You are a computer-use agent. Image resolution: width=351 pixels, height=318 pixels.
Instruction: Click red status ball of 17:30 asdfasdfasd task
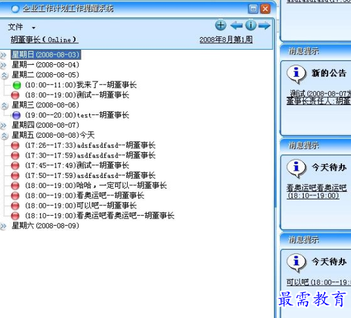[15, 156]
